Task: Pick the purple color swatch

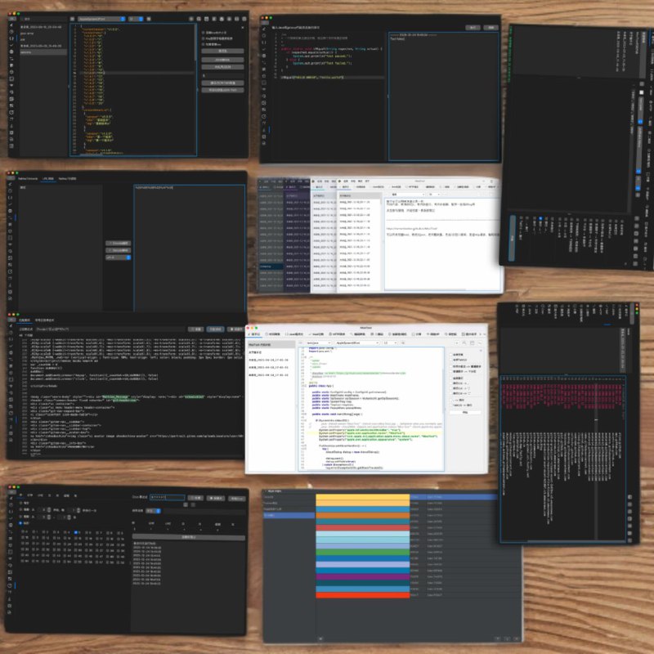Action: coord(362,577)
